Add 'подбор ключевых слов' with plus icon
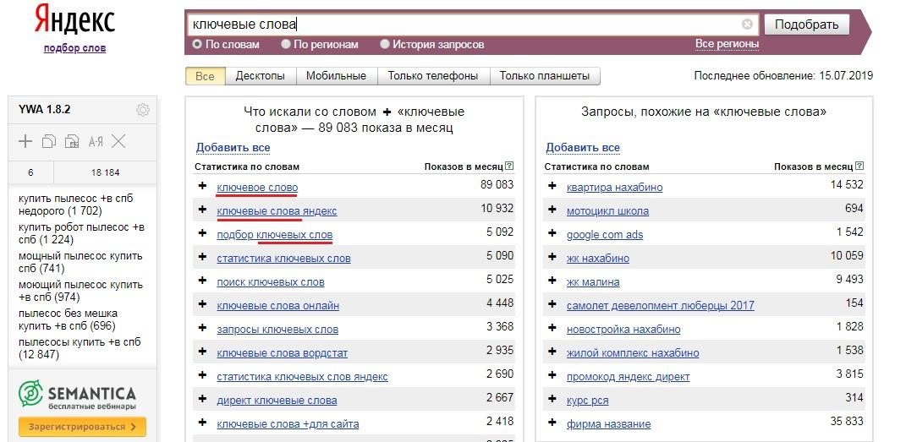917x442 pixels. coord(202,233)
